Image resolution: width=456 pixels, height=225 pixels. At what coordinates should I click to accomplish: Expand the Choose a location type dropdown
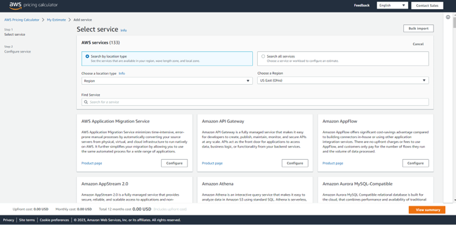coord(167,81)
